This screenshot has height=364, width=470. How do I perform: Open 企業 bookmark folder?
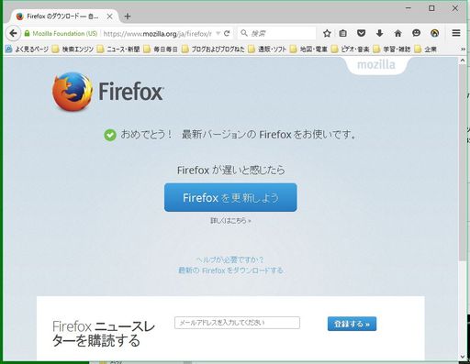click(426, 50)
